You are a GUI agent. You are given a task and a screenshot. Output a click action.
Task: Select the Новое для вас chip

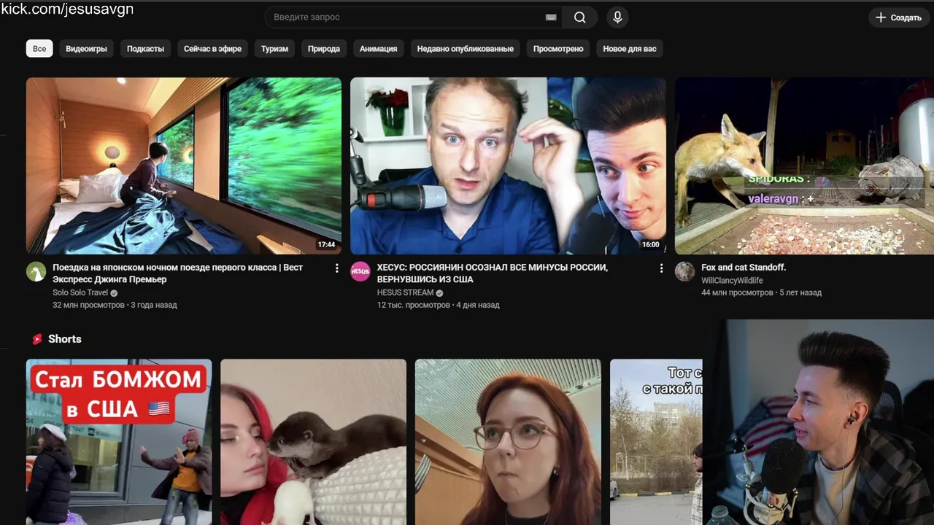pyautogui.click(x=629, y=49)
